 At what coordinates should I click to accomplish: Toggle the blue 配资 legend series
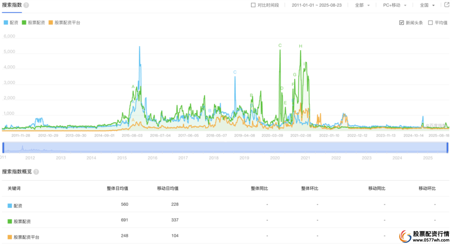[x=11, y=23]
